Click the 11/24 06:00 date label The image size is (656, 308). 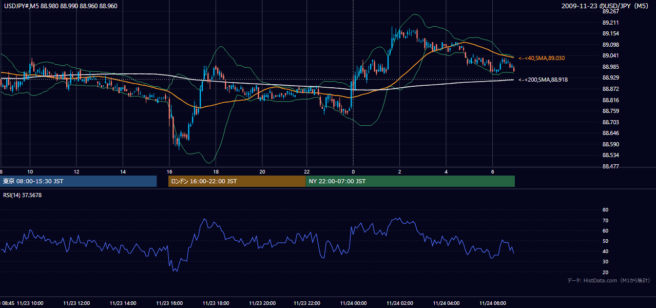[492, 303]
